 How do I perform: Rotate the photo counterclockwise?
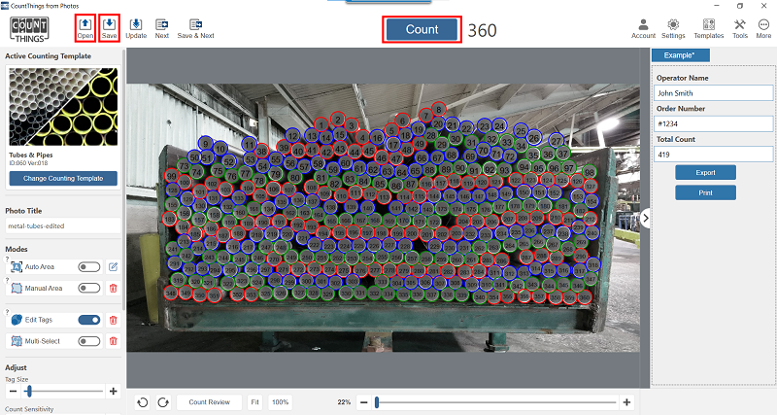(143, 402)
